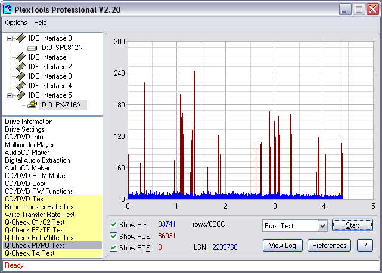382x273 pixels.
Task: Uncheck the Show PIE checkbox
Action: tap(113, 224)
